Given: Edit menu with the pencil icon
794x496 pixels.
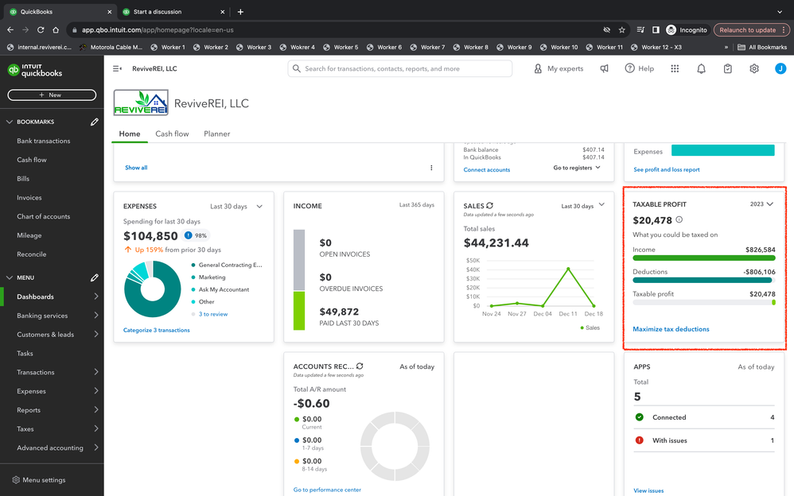Looking at the screenshot, I should pyautogui.click(x=94, y=277).
